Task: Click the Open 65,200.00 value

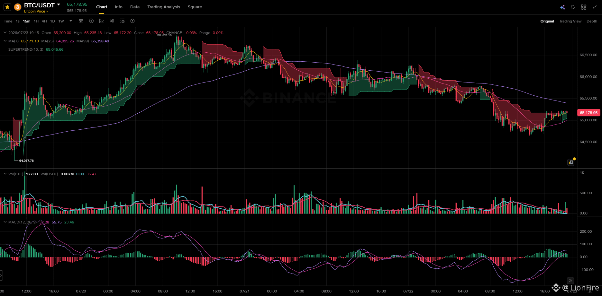Action: pos(62,33)
